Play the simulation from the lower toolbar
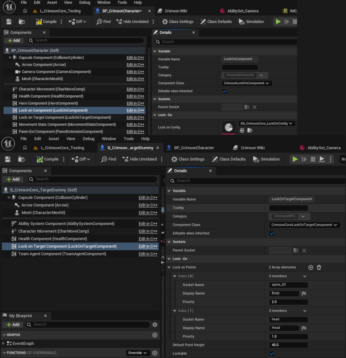 pyautogui.click(x=295, y=159)
